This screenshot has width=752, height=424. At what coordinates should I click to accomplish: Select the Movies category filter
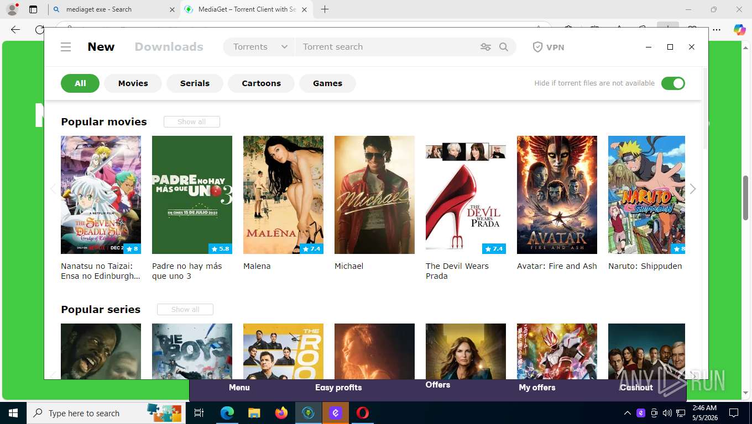pyautogui.click(x=133, y=83)
